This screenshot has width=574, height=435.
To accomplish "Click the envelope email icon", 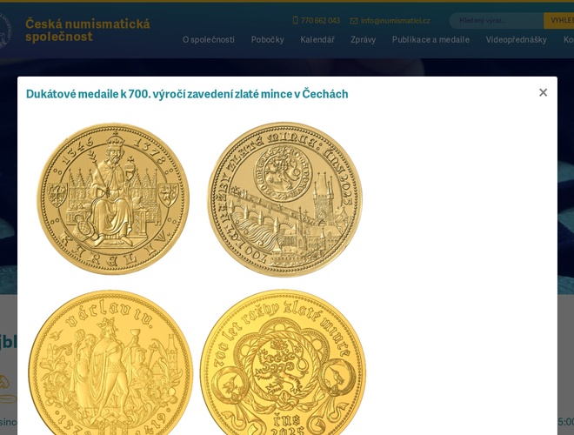I will click(x=354, y=21).
